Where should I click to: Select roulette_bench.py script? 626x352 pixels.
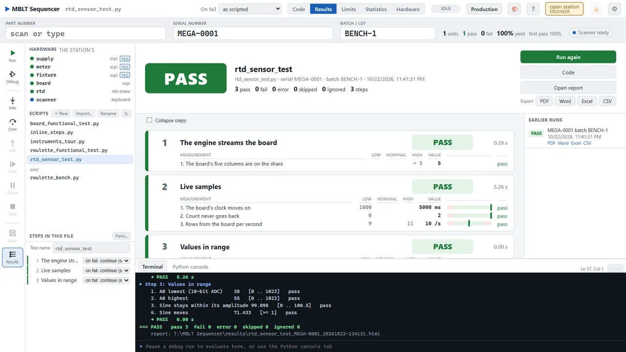(x=54, y=178)
